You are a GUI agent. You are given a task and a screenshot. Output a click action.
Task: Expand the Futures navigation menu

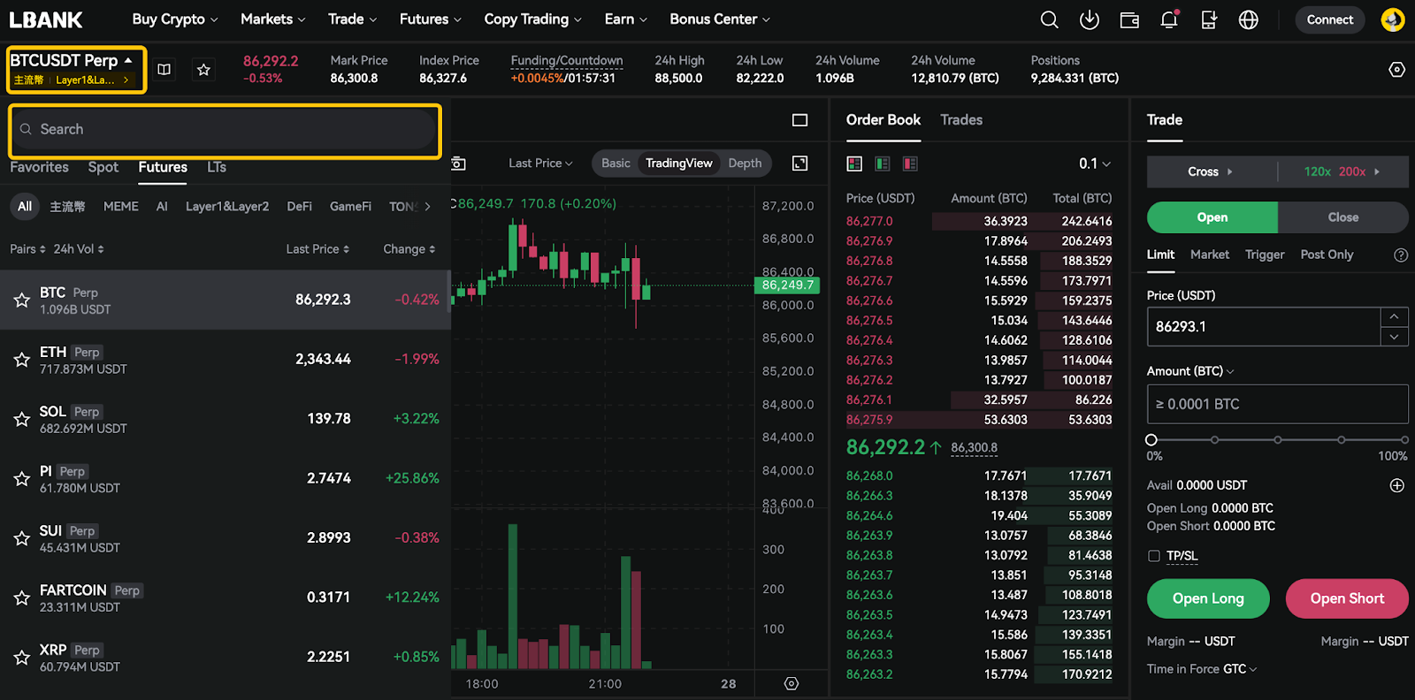point(431,19)
